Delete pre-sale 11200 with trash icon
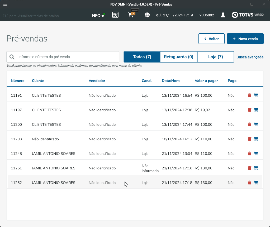 click(249, 124)
